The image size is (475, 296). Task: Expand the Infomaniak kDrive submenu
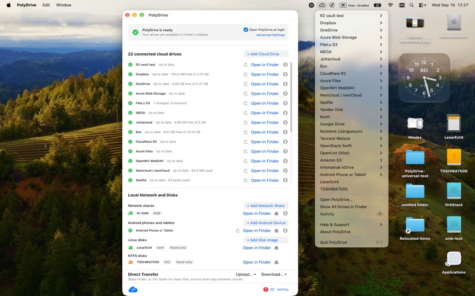coord(351,168)
